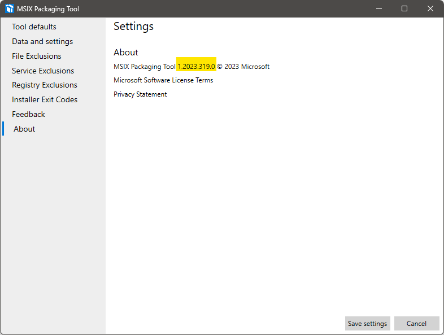Switch to Data and settings
Screen dimensions: 444x335
42,41
